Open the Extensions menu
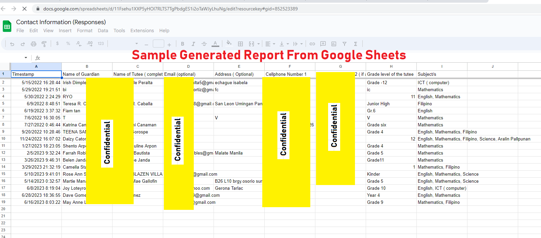 pos(142,31)
